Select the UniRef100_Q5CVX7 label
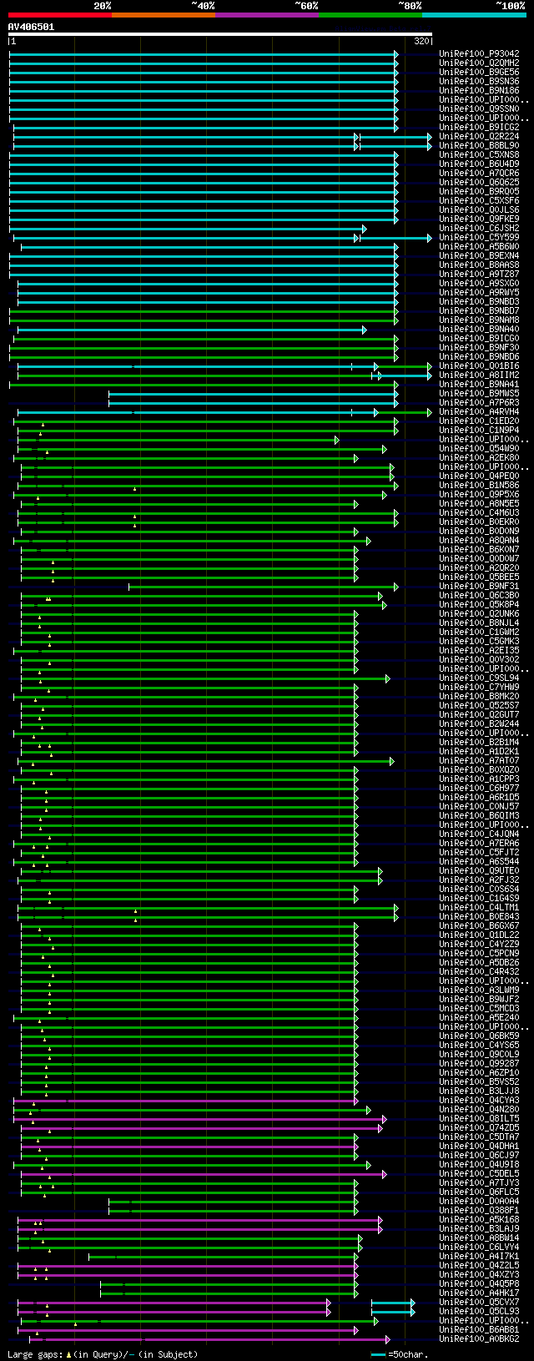The height and width of the screenshot is (1361, 534). (x=479, y=1303)
